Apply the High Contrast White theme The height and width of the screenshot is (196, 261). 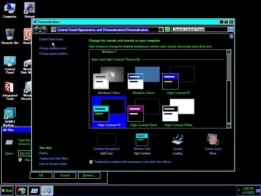pos(178,112)
